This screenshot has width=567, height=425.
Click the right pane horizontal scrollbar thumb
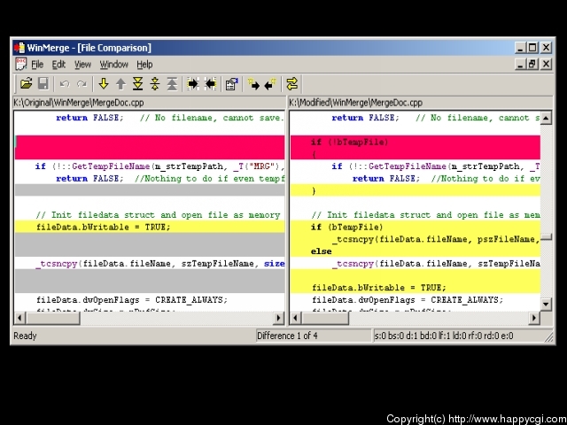tap(325, 318)
